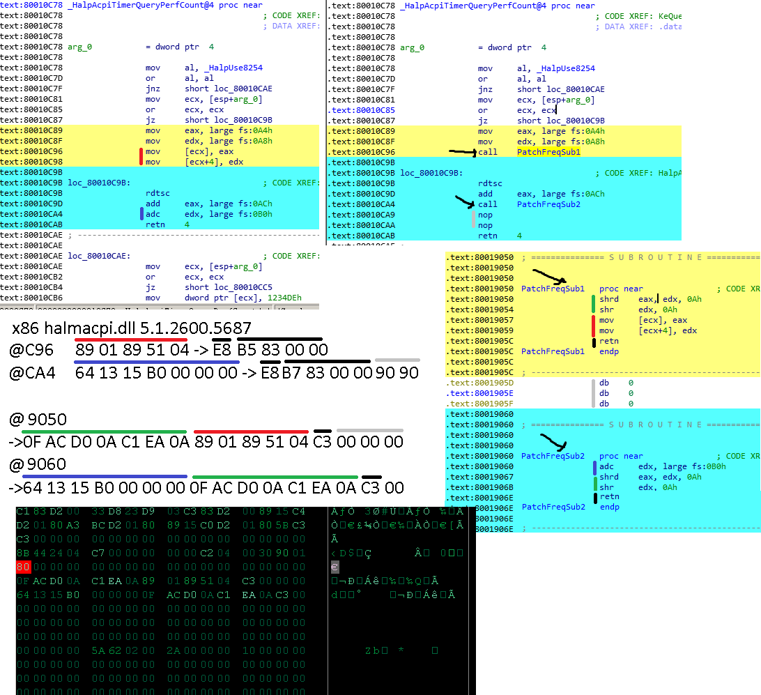Click 'PatchFreqSub1 endp' line
Image resolution: width=761 pixels, height=695 pixels.
point(570,351)
